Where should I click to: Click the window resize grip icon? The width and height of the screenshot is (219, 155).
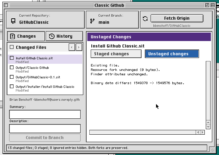pyautogui.click(x=213, y=150)
